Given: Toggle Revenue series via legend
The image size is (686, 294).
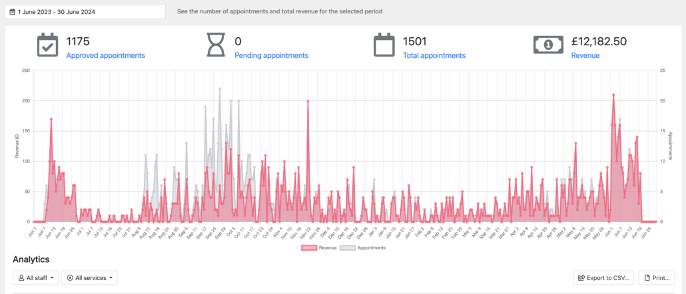Looking at the screenshot, I should (318, 247).
